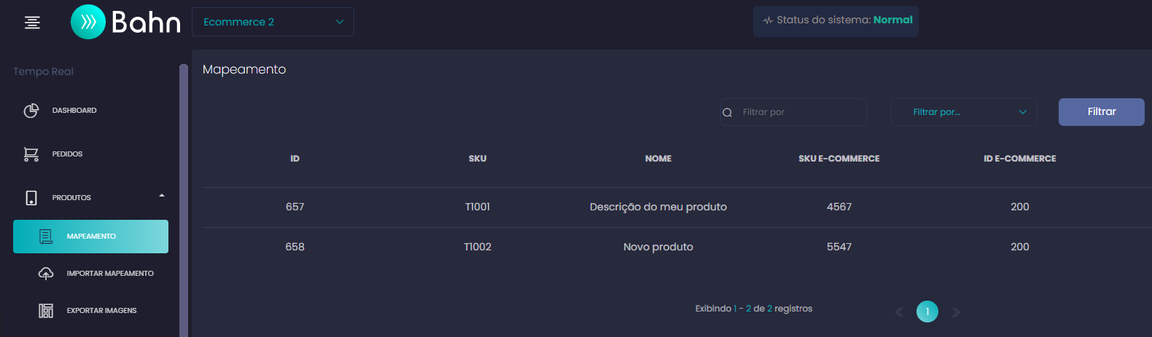Open Pedidos via the shopping cart icon

31,154
